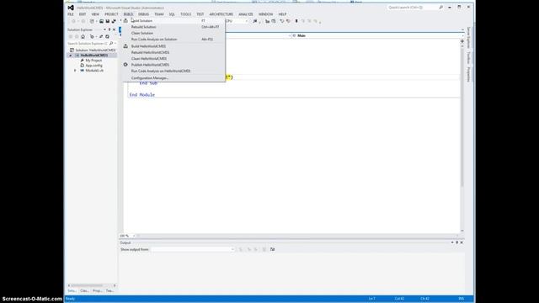The image size is (539, 303).
Task: Open the ARCHITECTURE menu
Action: (221, 14)
